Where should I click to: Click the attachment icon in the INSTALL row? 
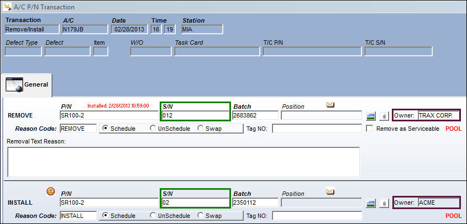(x=384, y=203)
